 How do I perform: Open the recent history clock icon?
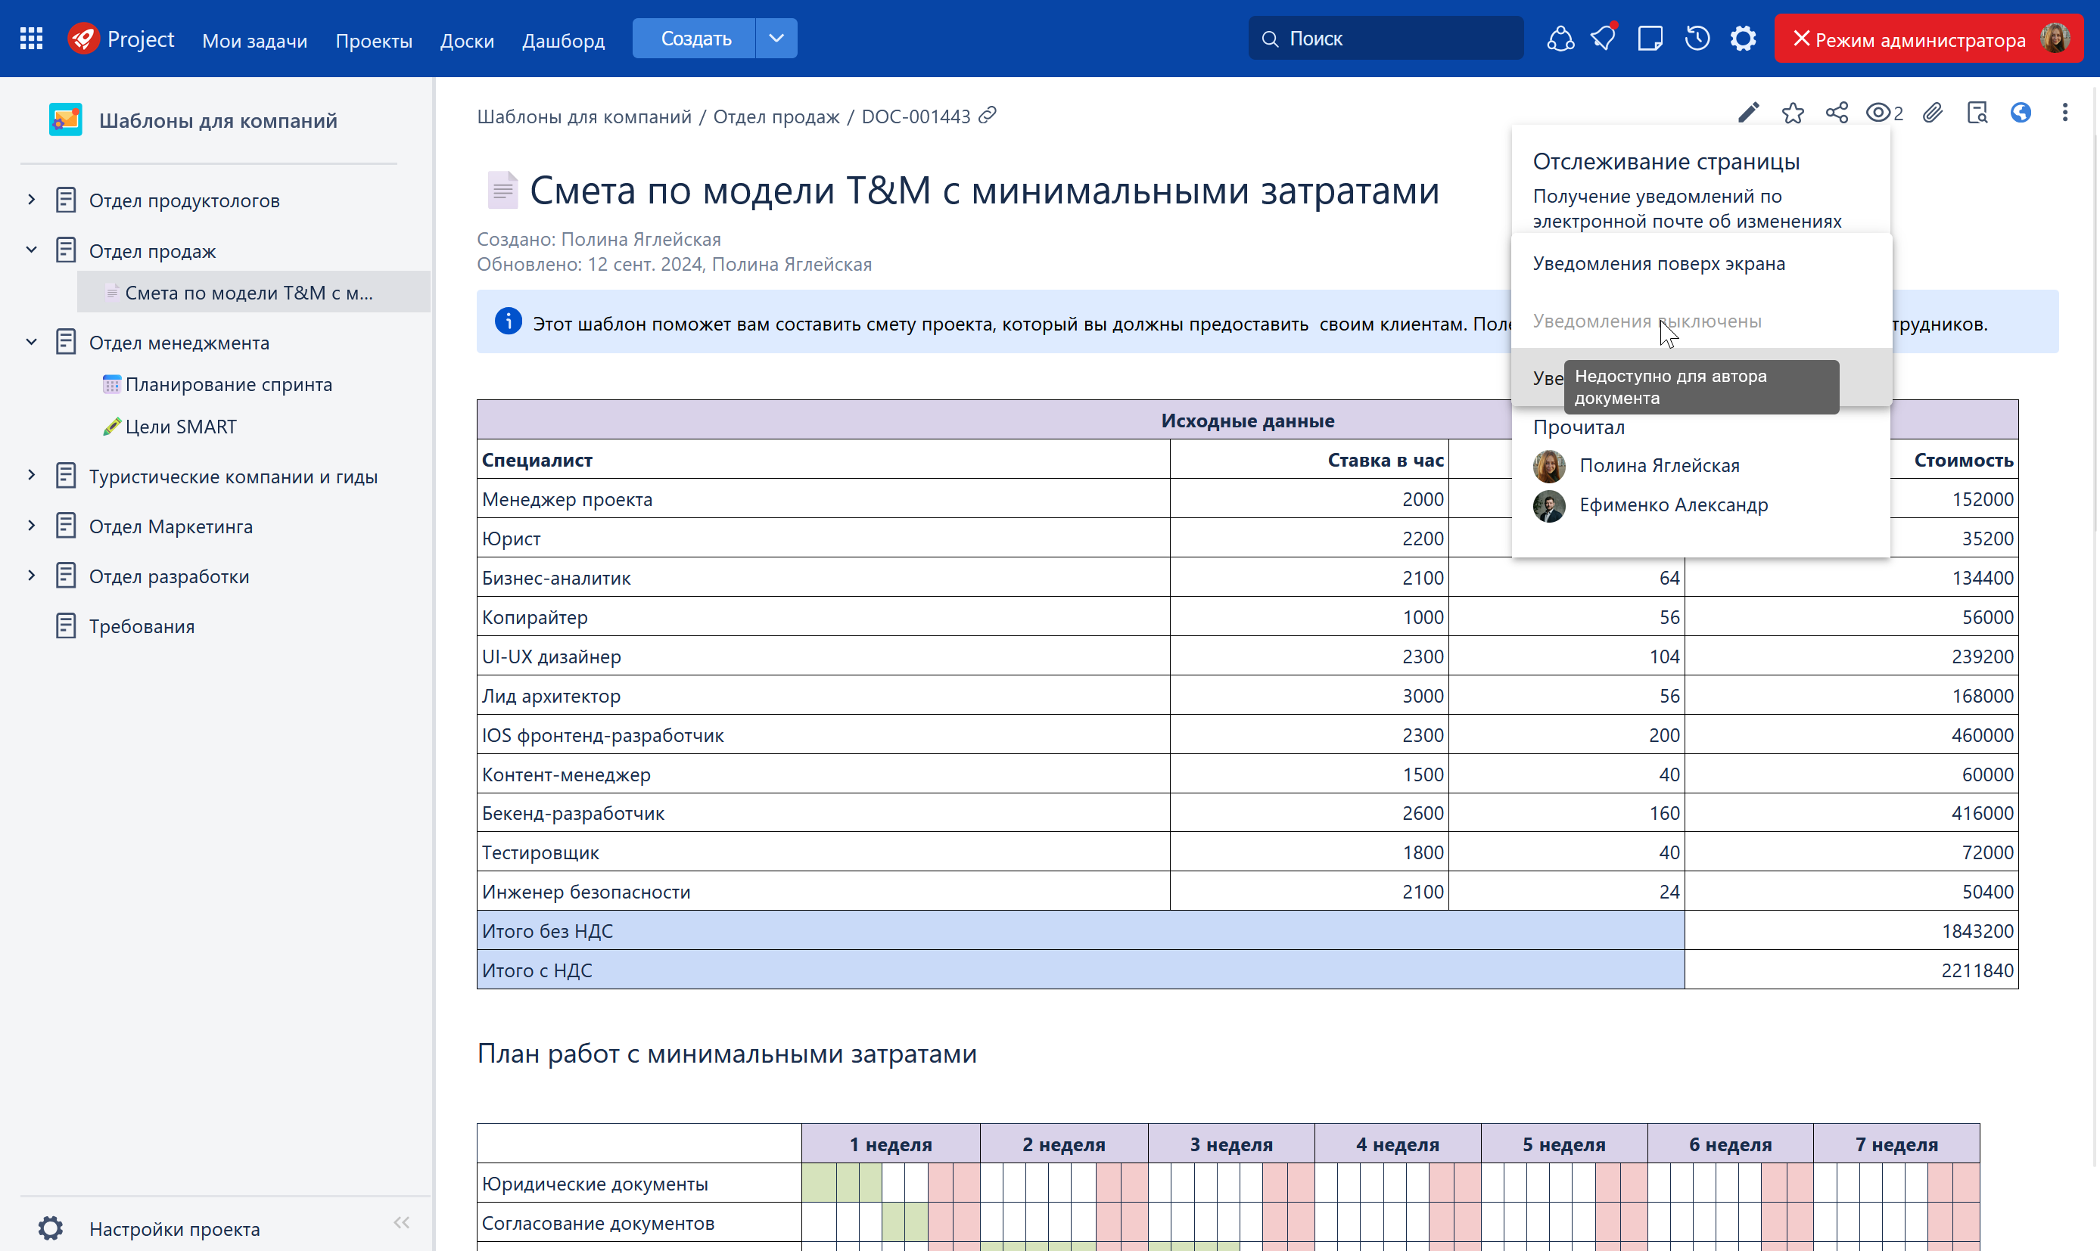tap(1697, 39)
